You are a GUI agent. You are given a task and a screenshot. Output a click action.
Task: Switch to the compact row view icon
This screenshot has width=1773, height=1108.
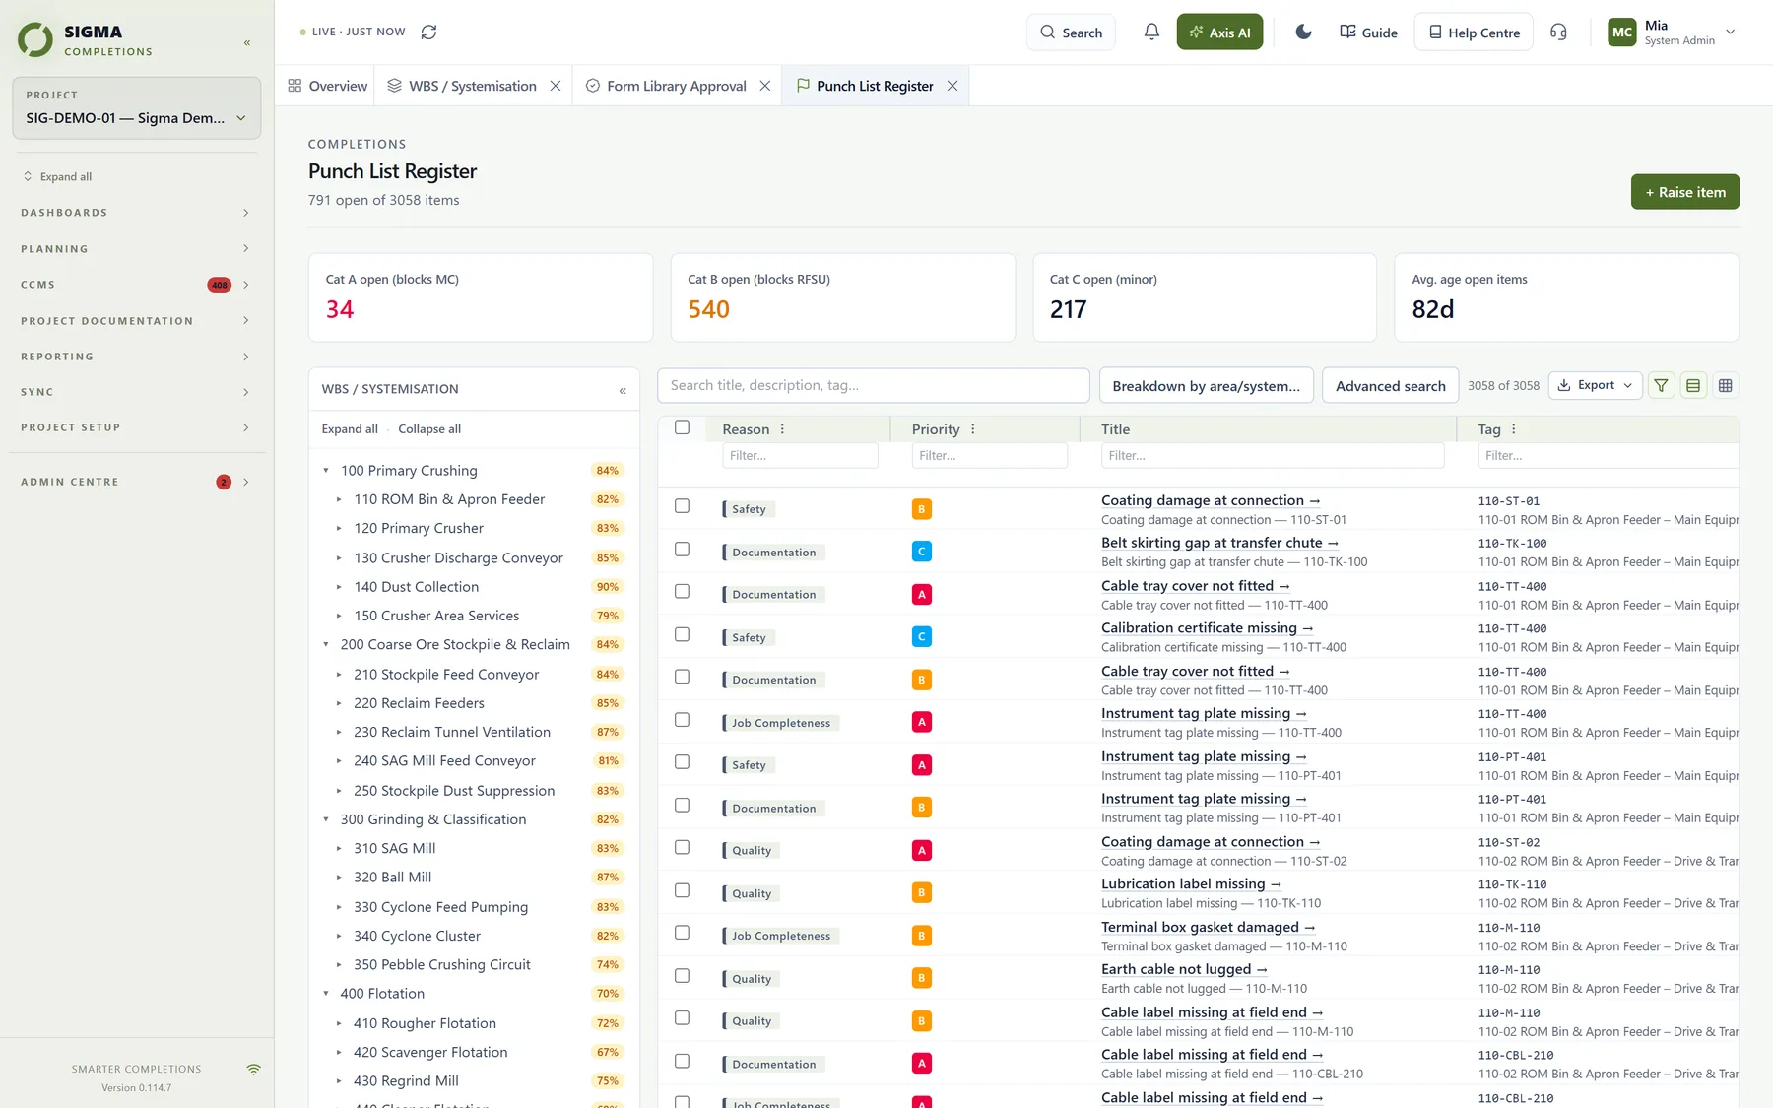[x=1693, y=385]
